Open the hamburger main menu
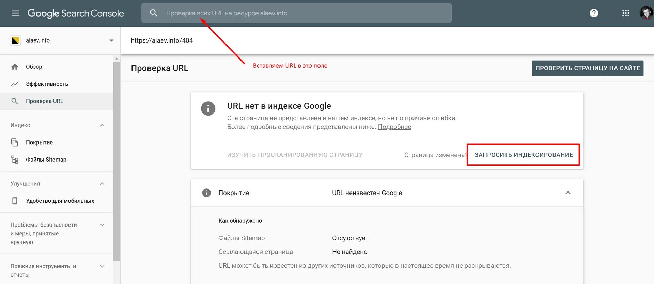This screenshot has height=284, width=654. point(16,13)
